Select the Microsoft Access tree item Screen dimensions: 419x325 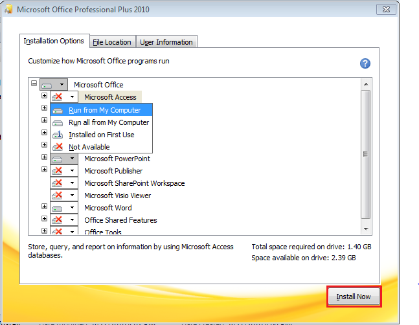tap(110, 97)
